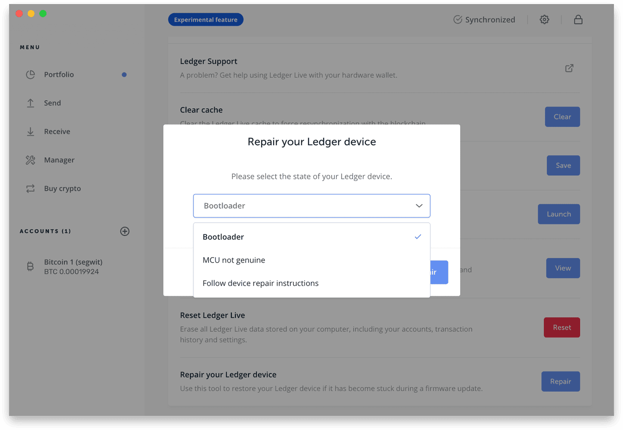Click the View button

tap(563, 268)
